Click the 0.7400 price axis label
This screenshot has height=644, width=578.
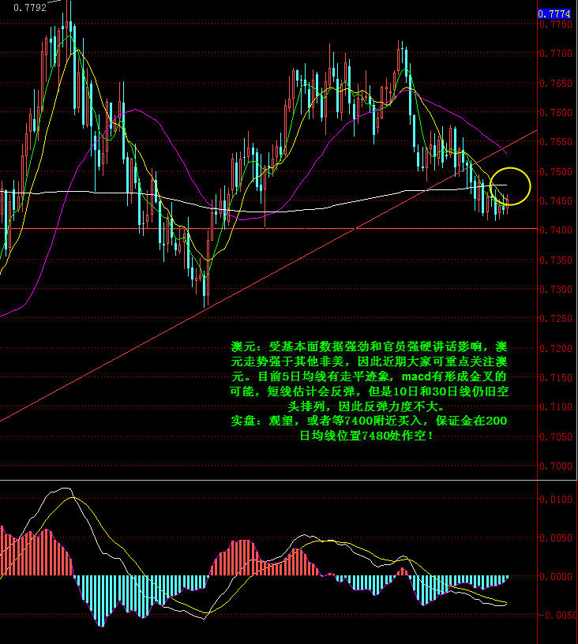[x=556, y=230]
